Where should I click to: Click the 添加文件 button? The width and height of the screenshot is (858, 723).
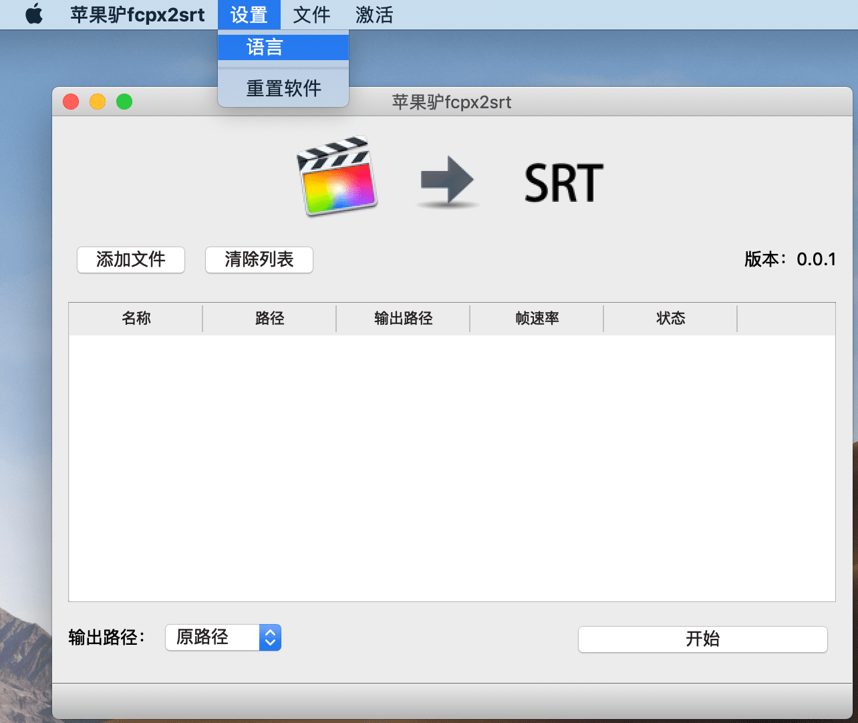[x=131, y=259]
